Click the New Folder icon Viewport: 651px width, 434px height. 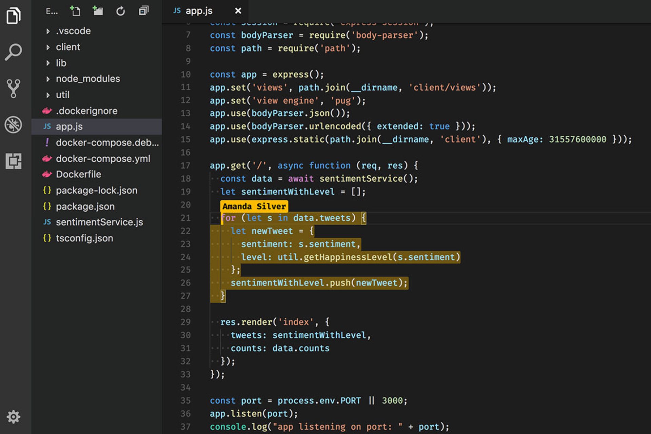(98, 11)
